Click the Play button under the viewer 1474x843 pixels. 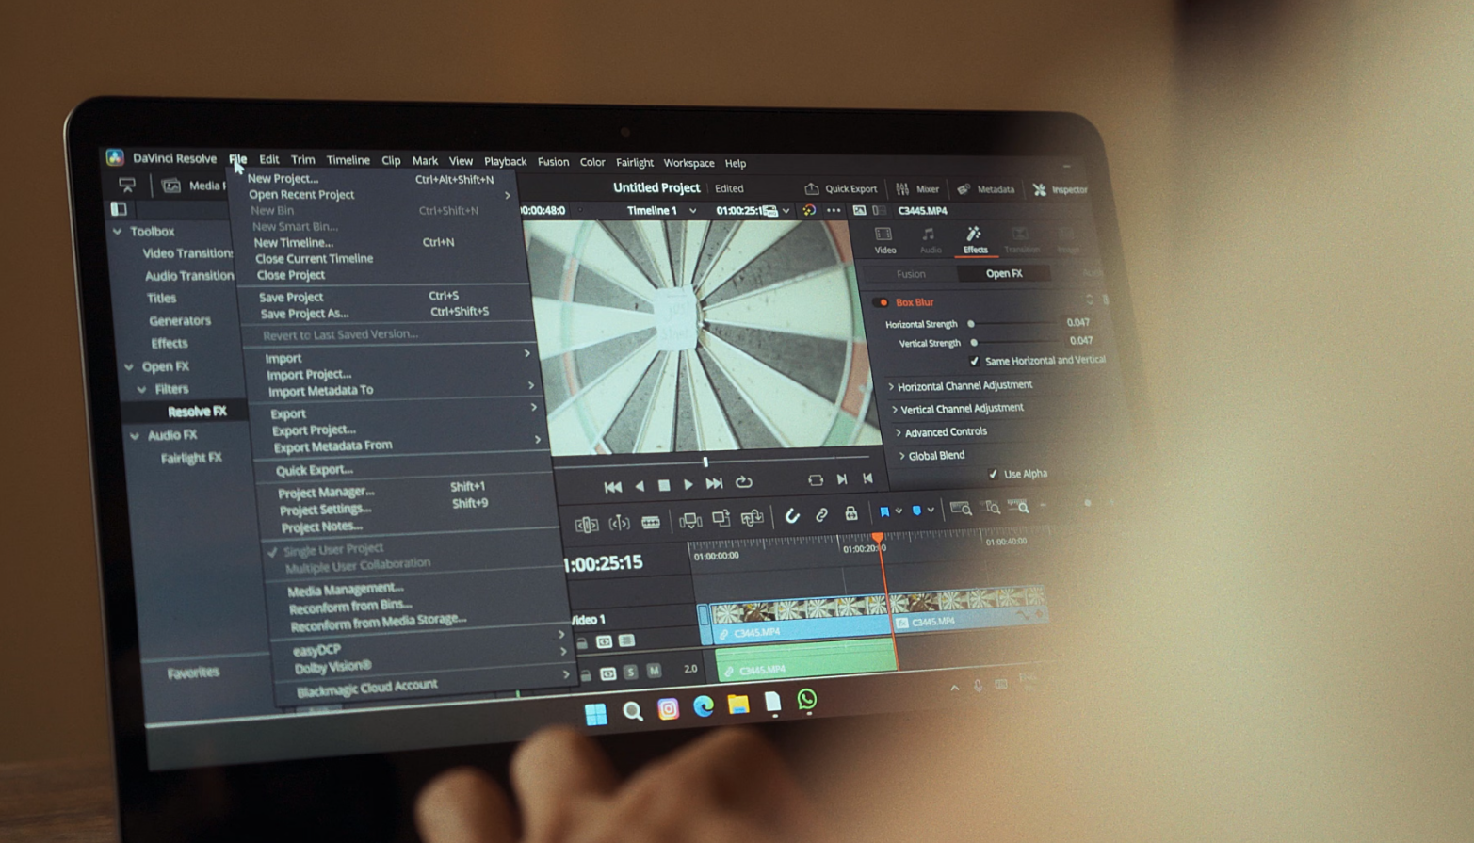688,484
